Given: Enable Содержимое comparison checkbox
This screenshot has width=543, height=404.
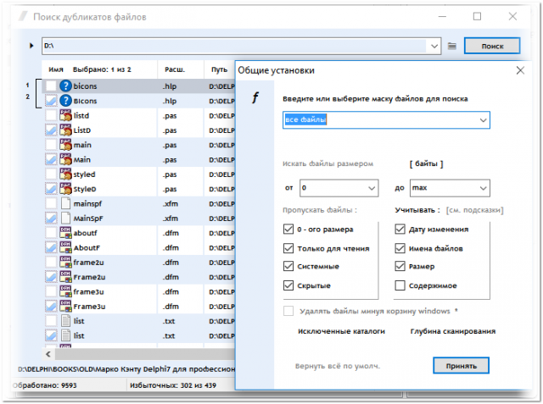Looking at the screenshot, I should (x=400, y=285).
